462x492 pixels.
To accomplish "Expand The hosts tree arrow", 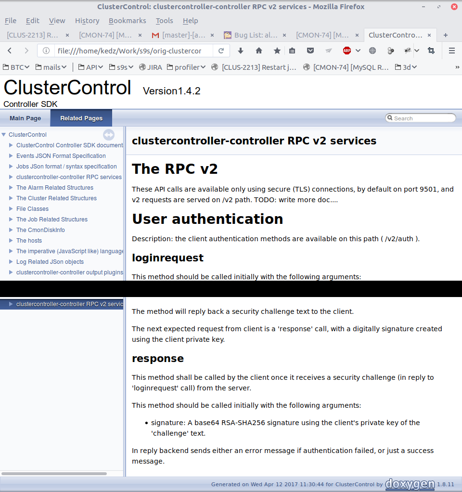I will point(11,240).
